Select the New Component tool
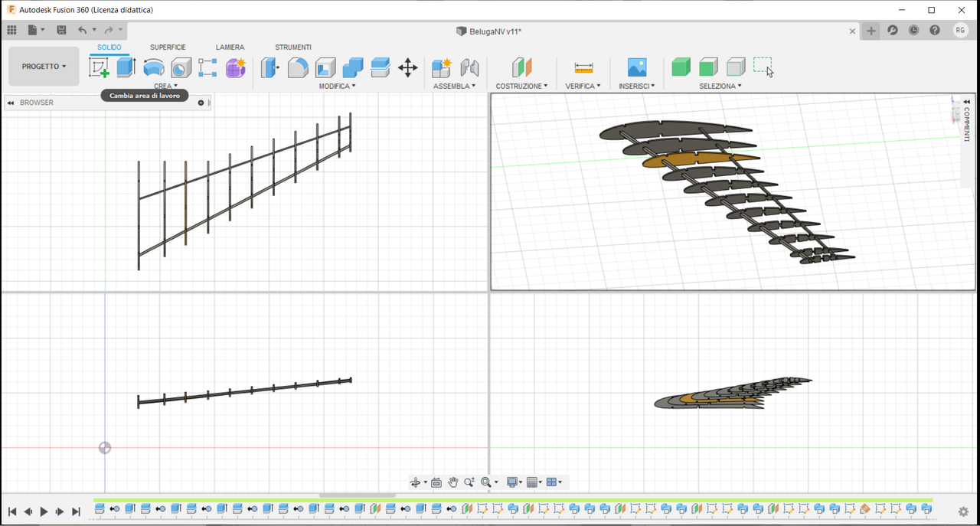 (x=442, y=67)
